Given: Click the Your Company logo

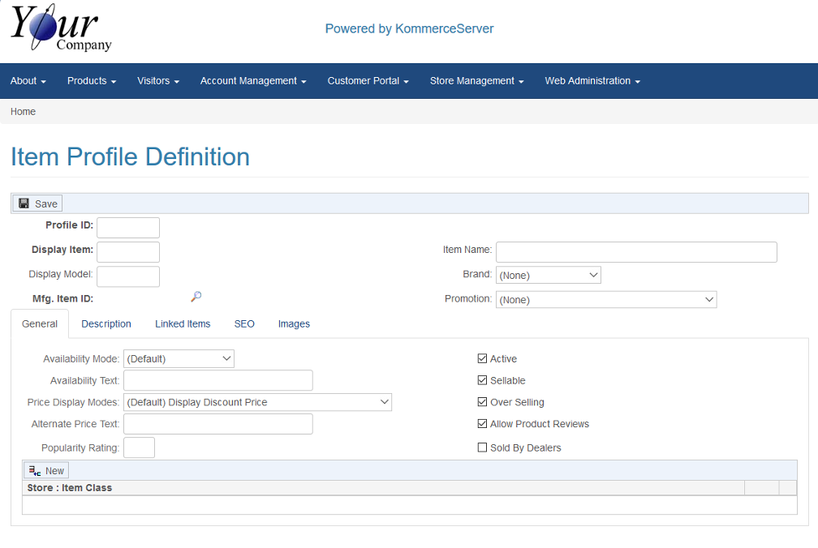Looking at the screenshot, I should (x=61, y=31).
